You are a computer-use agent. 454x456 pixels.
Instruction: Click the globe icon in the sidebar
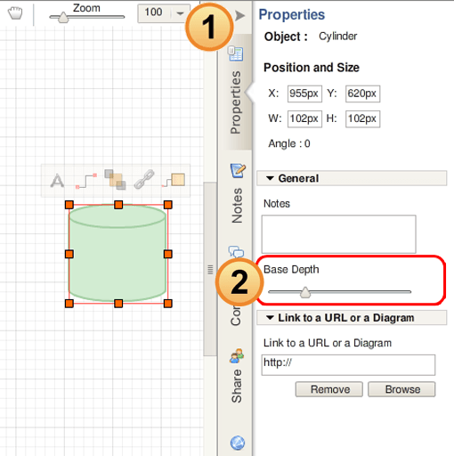(x=238, y=443)
